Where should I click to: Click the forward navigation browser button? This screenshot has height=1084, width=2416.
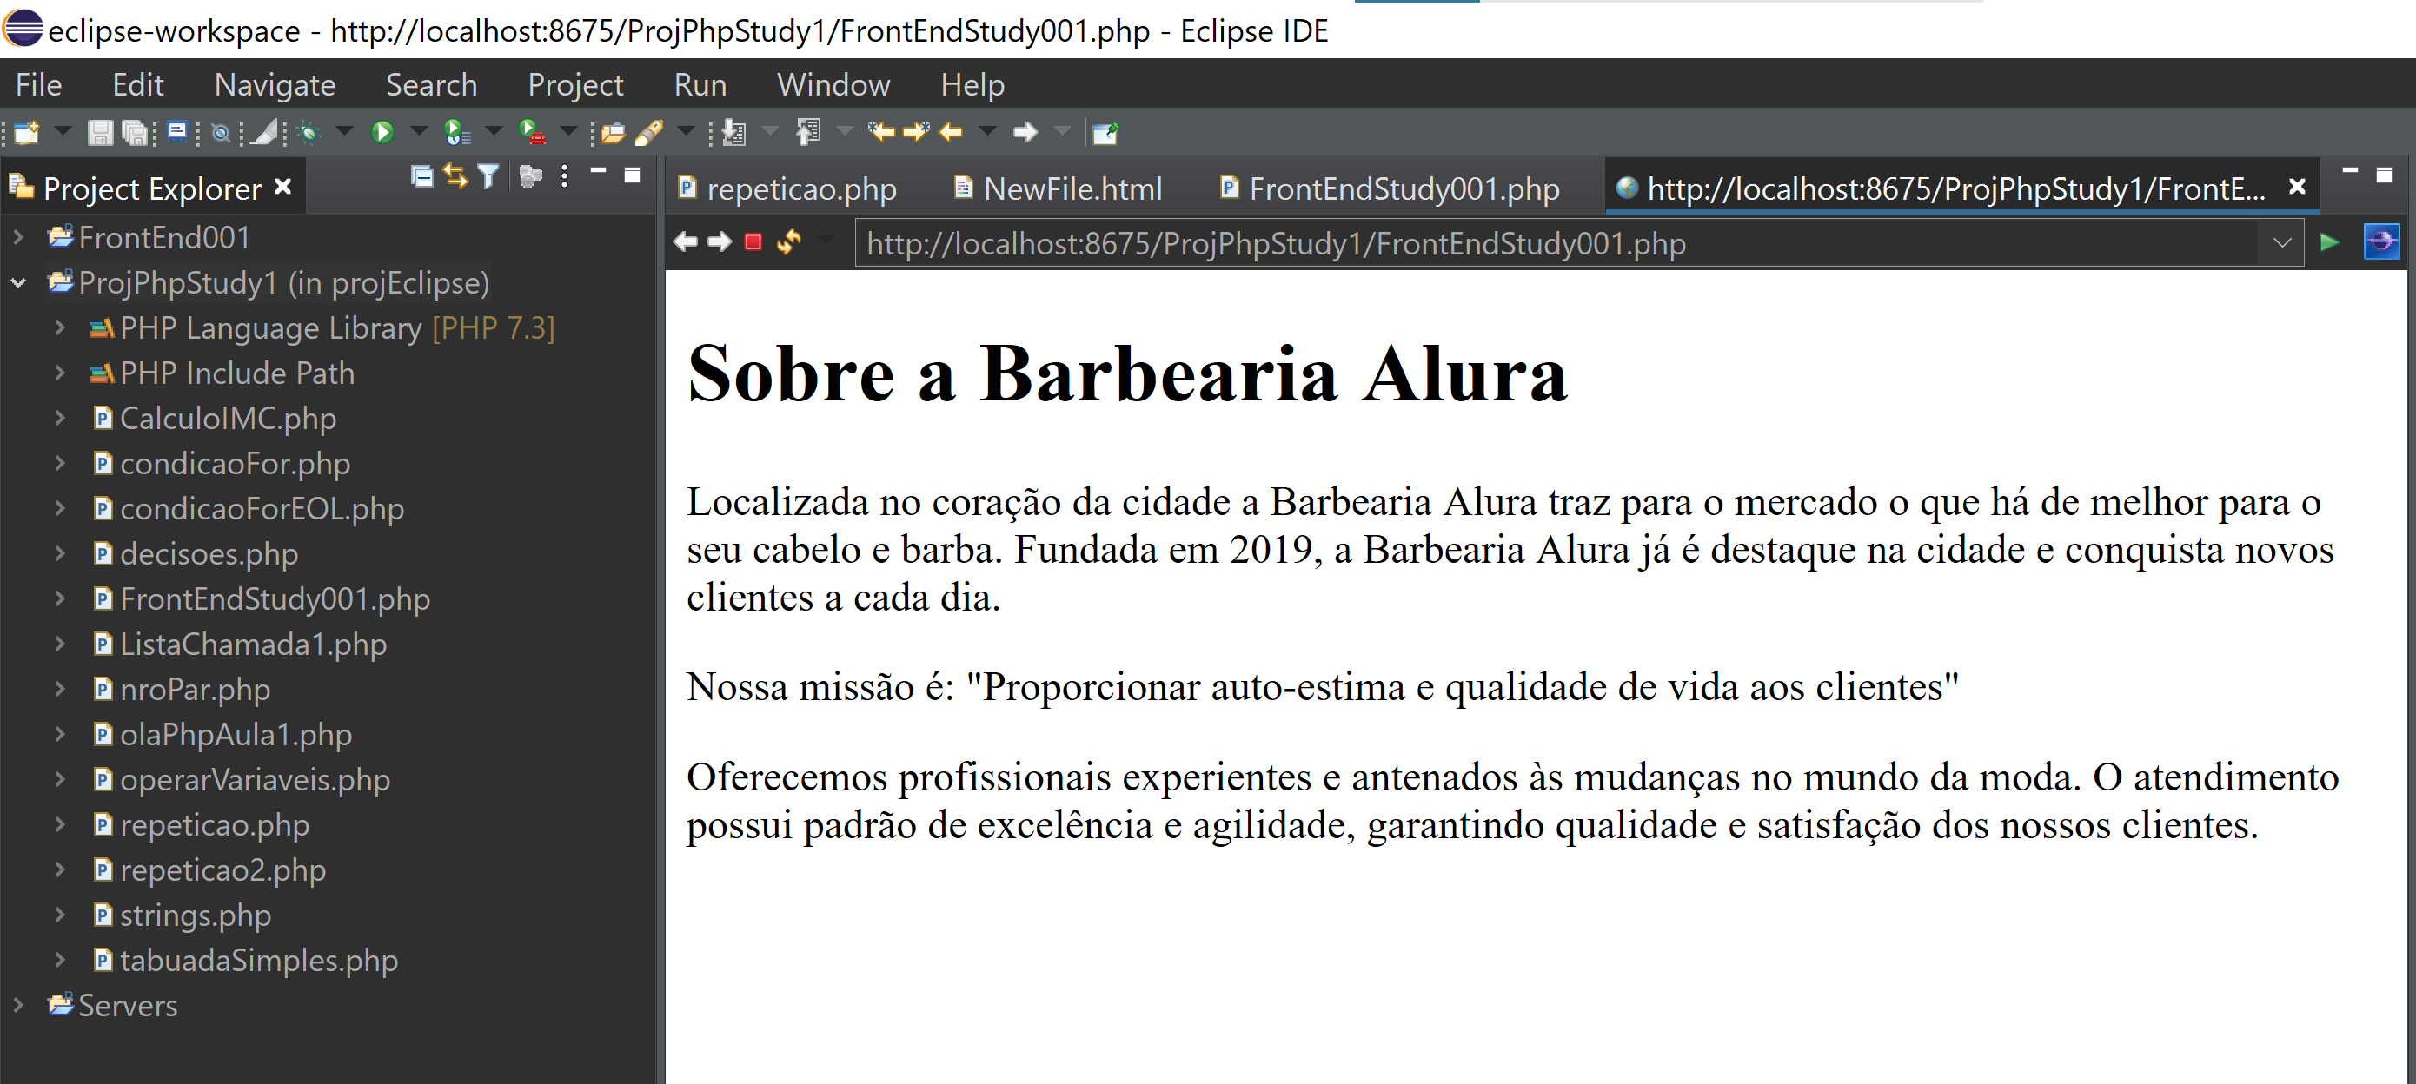coord(719,242)
